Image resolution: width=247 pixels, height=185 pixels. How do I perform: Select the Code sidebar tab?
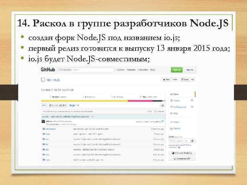point(182,94)
